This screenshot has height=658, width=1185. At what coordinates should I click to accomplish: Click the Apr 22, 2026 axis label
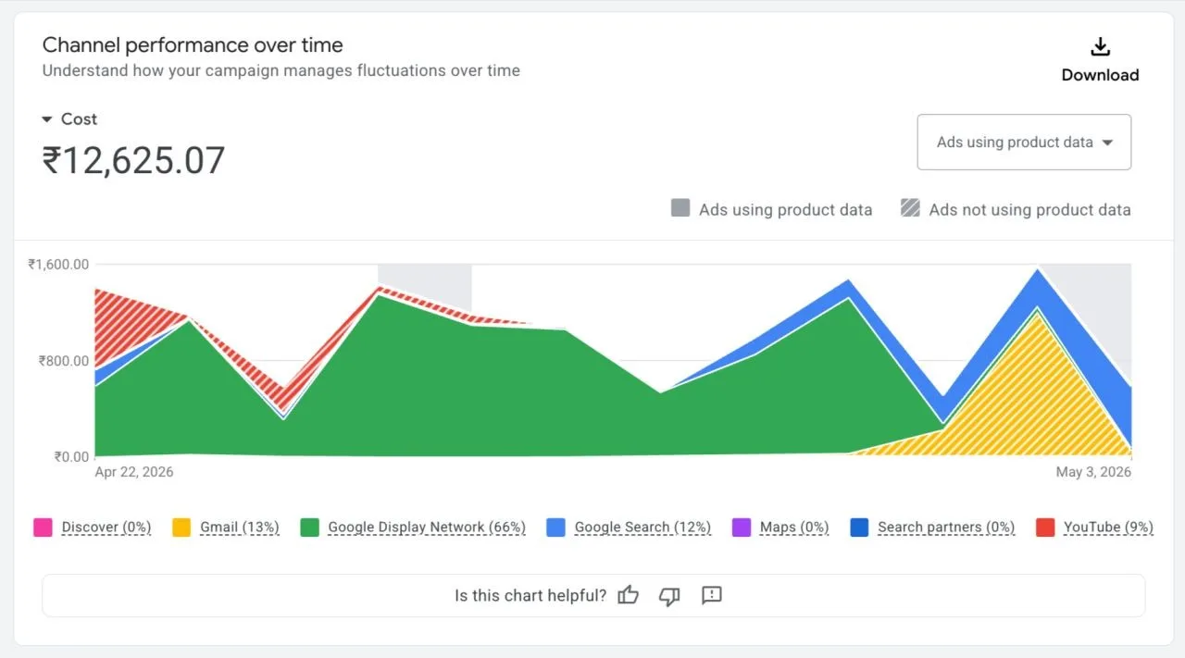(x=134, y=472)
